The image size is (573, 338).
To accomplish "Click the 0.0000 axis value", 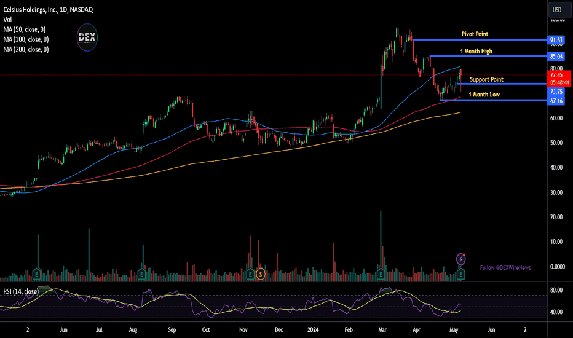I will click(x=558, y=267).
